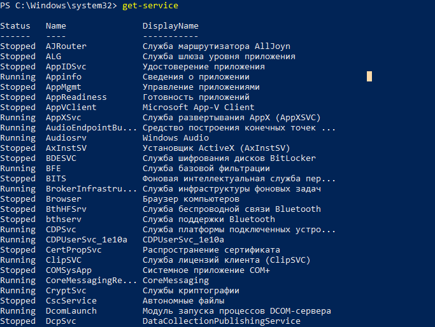
Task: Click the bthserv service name
Action: coord(64,219)
